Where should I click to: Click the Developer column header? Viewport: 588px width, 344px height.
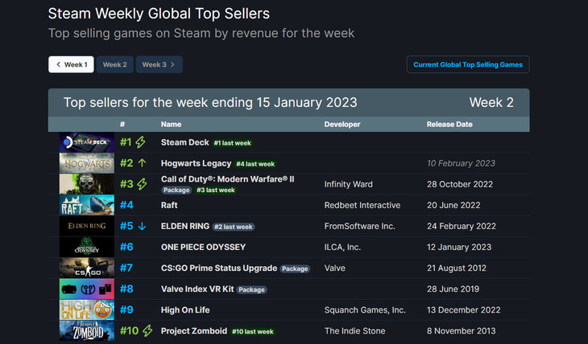click(342, 125)
